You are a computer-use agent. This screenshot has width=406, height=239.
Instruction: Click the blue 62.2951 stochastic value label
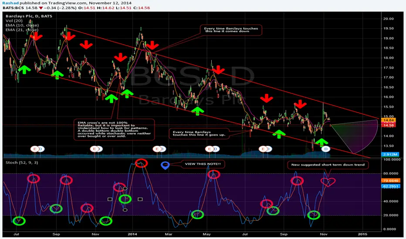pos(391,186)
